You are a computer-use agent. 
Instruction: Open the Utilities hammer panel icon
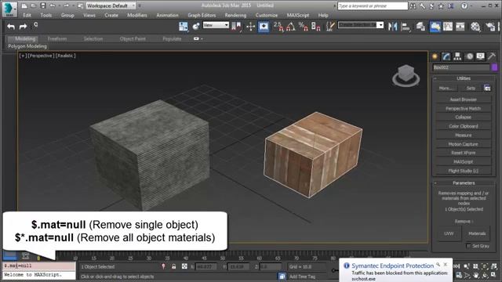[x=492, y=56]
